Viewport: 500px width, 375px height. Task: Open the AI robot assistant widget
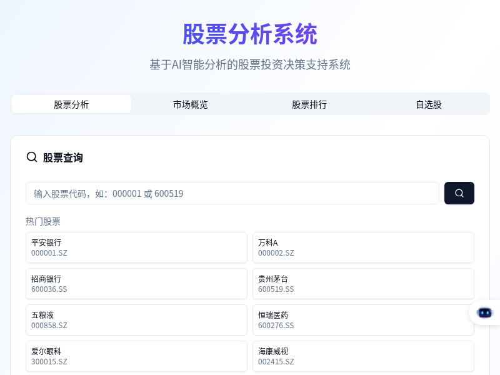pos(485,313)
